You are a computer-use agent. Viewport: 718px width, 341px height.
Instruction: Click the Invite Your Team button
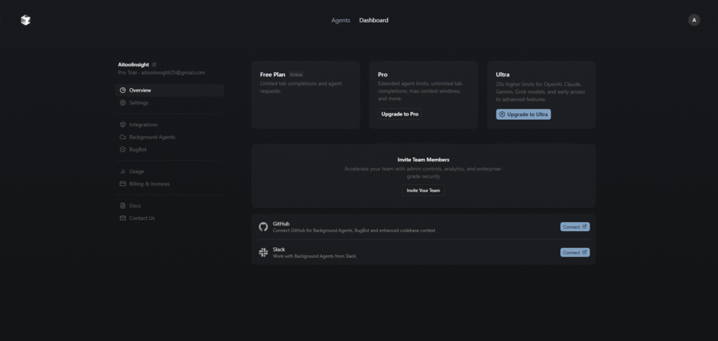423,190
